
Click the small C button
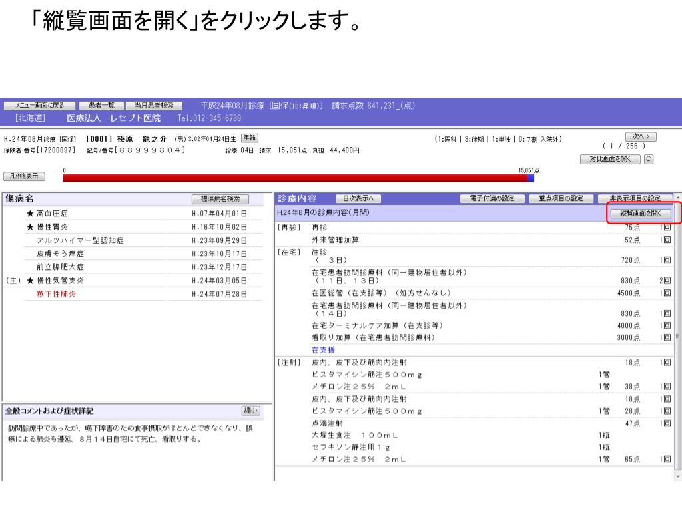648,159
